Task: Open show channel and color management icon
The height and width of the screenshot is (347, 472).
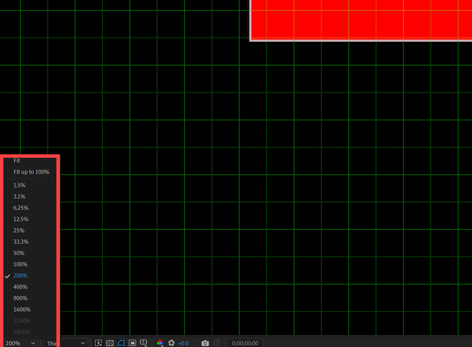Action: pyautogui.click(x=160, y=343)
